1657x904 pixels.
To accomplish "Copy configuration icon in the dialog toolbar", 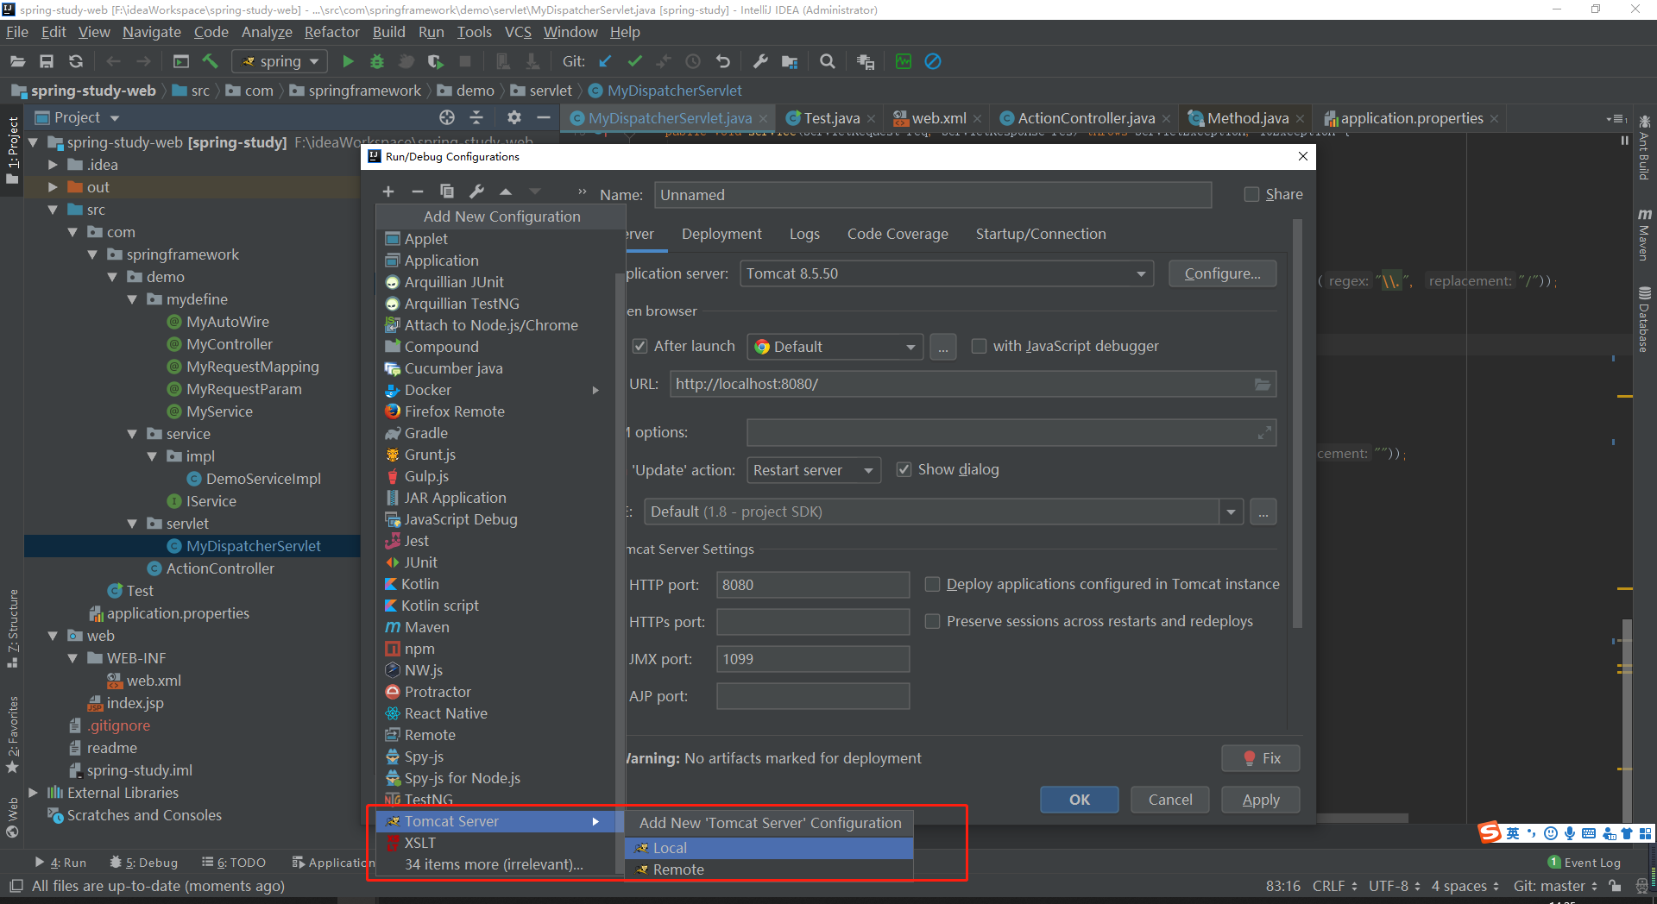I will click(446, 191).
